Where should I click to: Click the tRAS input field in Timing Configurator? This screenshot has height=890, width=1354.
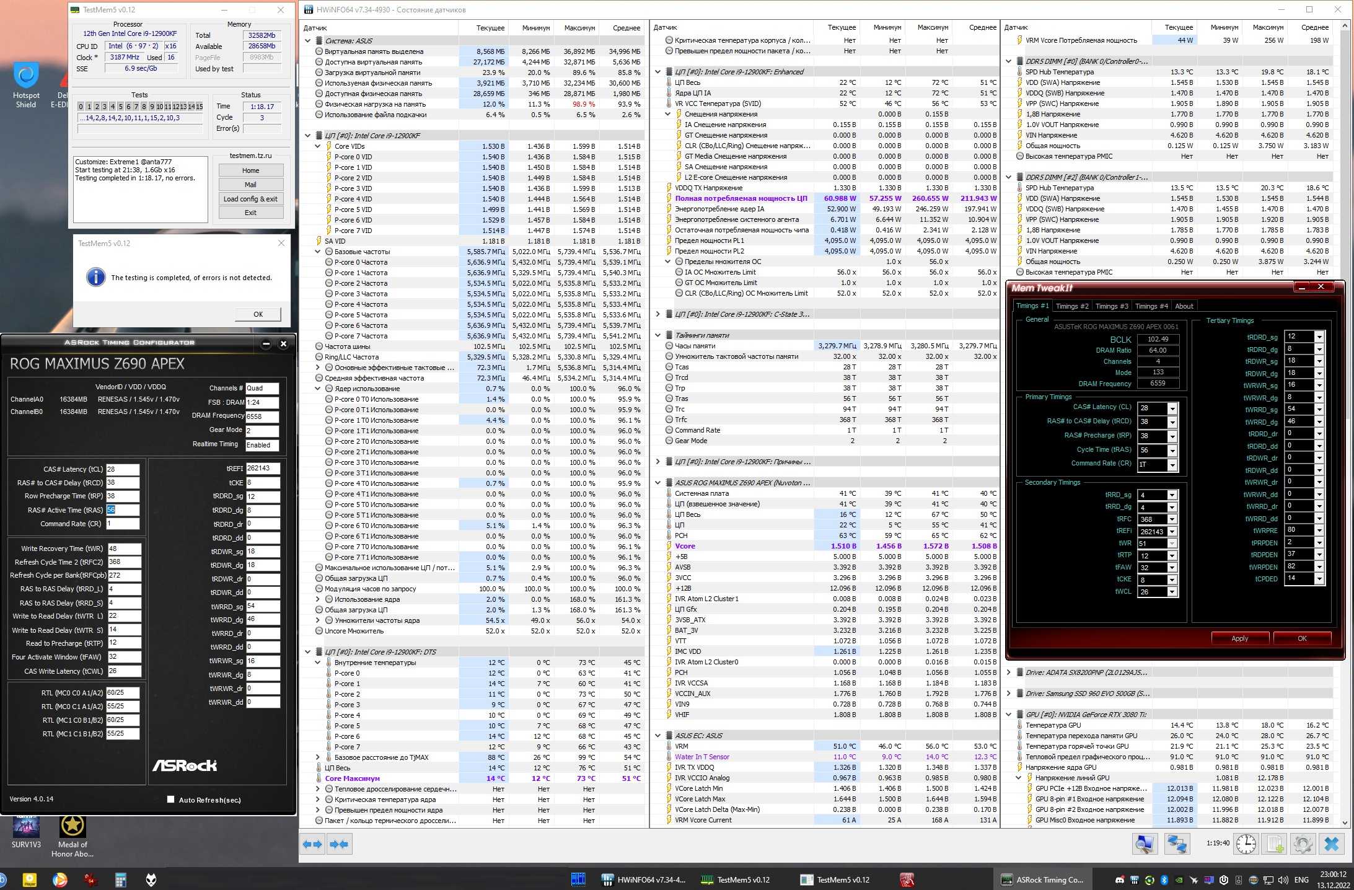[122, 510]
